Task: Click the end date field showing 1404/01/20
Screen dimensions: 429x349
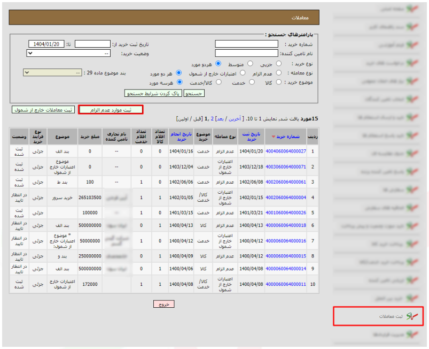Action: [x=46, y=44]
